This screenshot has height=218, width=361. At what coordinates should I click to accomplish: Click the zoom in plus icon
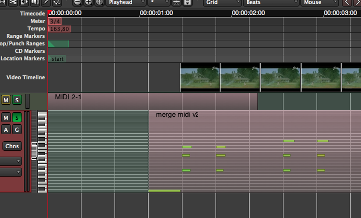(x=88, y=2)
